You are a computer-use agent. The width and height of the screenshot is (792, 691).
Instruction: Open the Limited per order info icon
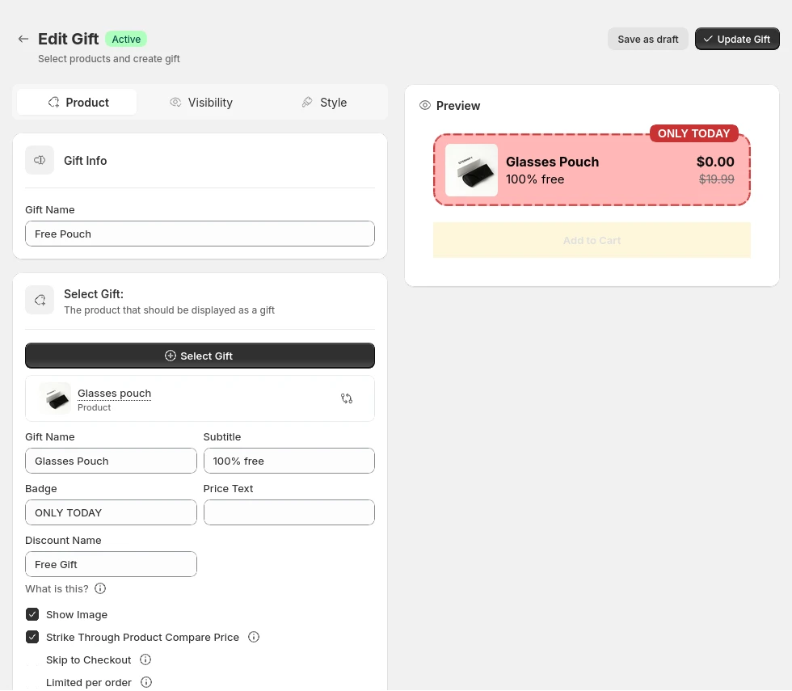pyautogui.click(x=146, y=682)
